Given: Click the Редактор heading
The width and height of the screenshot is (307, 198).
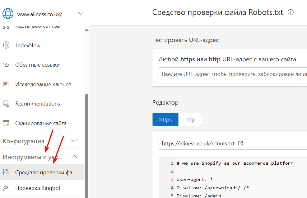Looking at the screenshot, I should [x=165, y=102].
